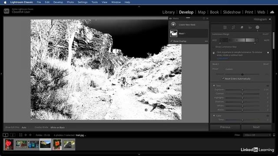278x156 pixels.
Task: Select the Mask 1 thumbnail in Masks panel
Action: coord(173,33)
